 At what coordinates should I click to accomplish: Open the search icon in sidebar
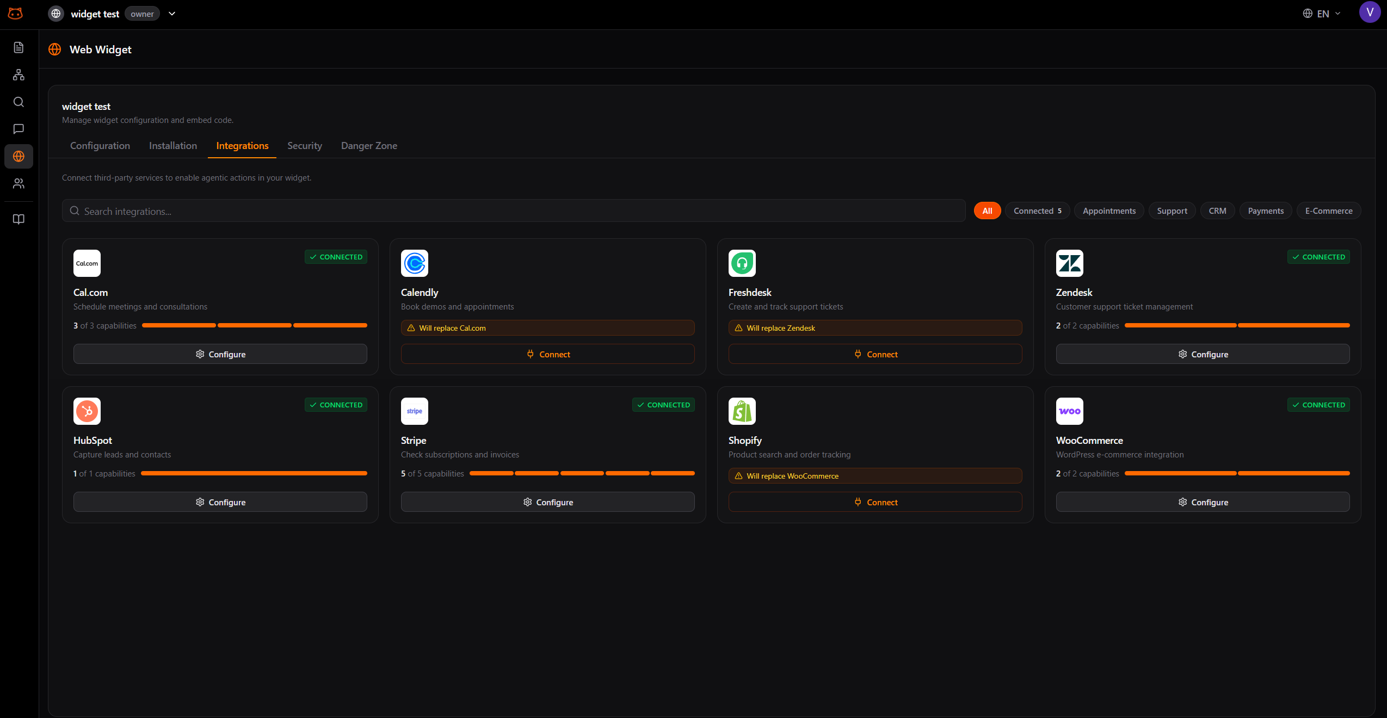pos(19,102)
